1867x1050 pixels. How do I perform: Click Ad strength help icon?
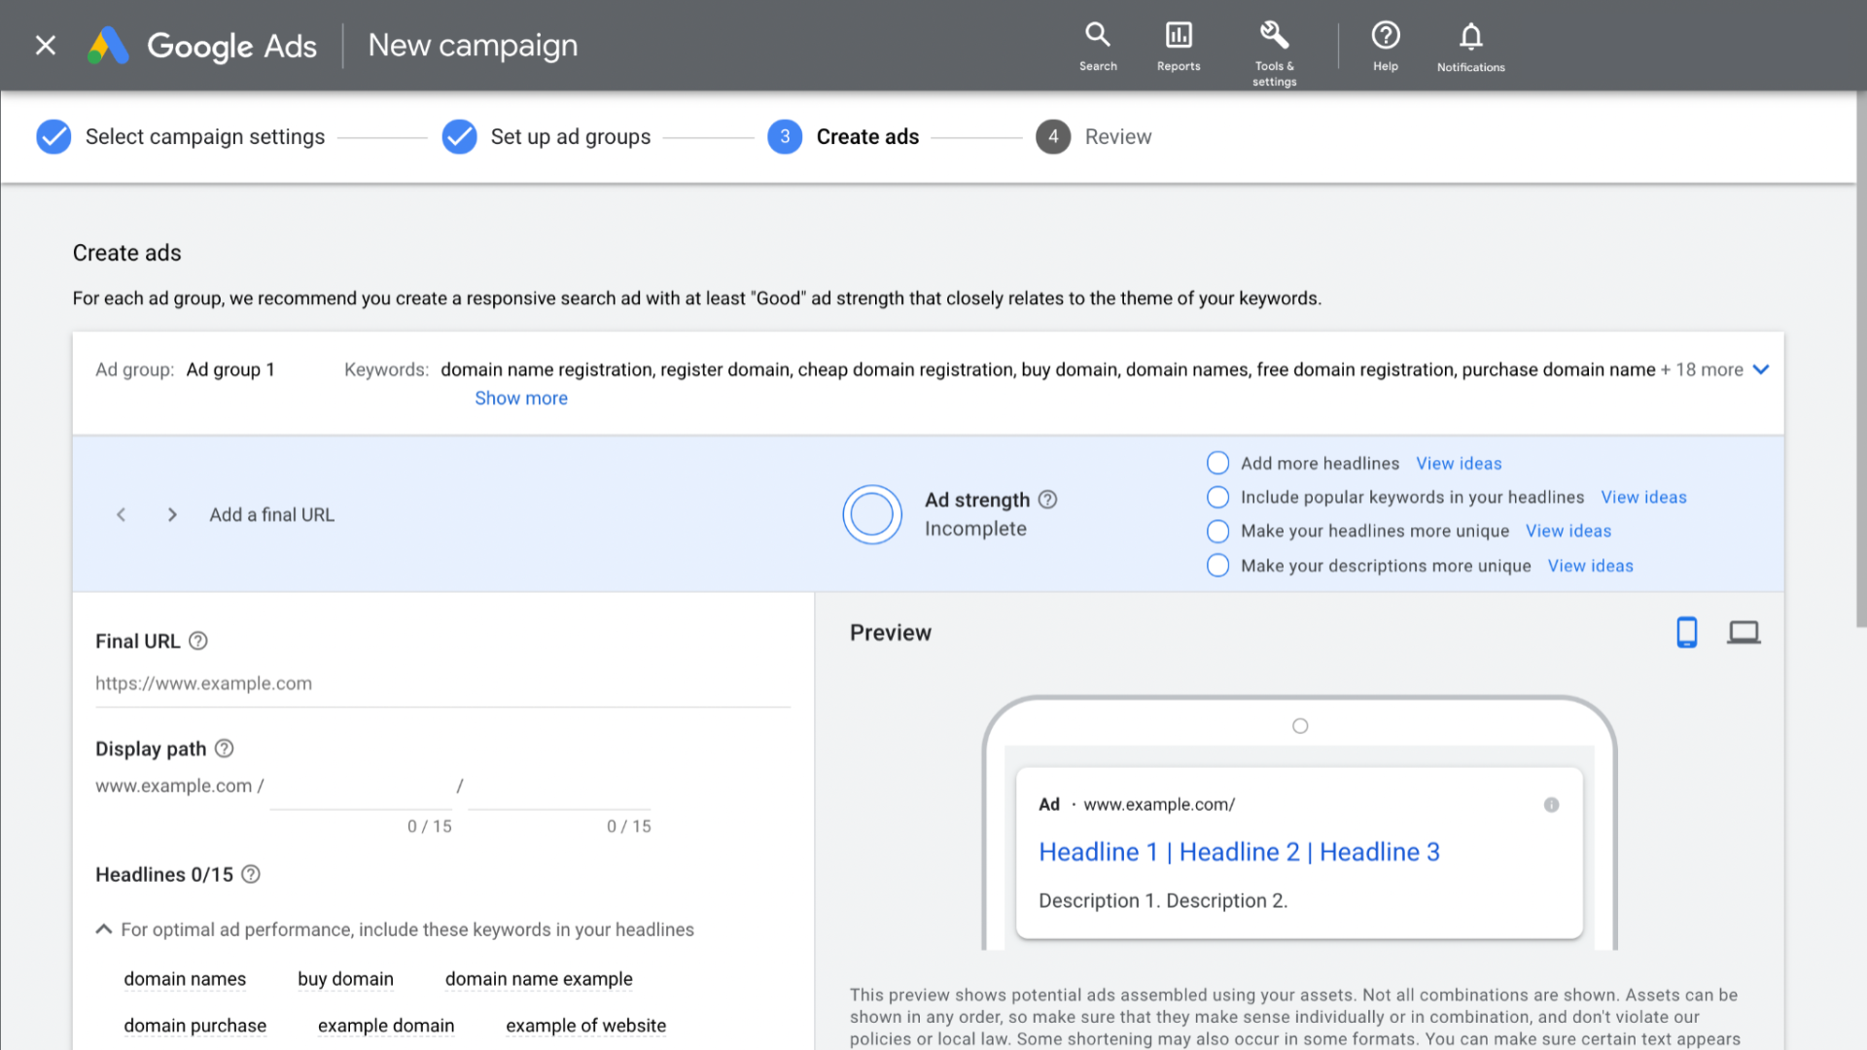pos(1047,500)
